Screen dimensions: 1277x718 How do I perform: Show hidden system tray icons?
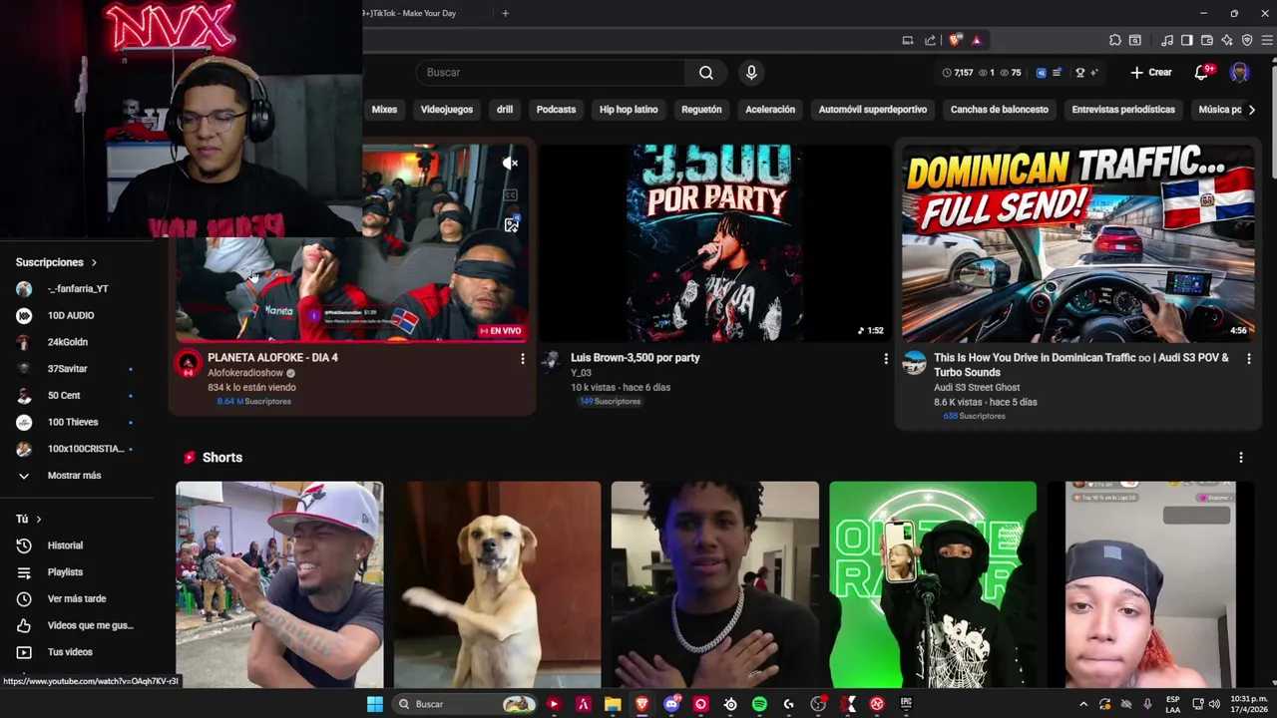(x=1083, y=704)
